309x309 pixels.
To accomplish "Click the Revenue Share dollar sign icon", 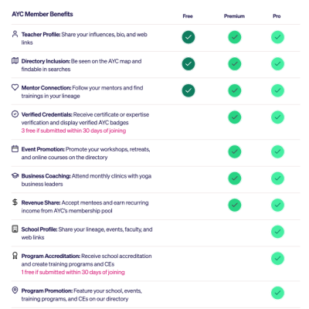I will coord(15,202).
